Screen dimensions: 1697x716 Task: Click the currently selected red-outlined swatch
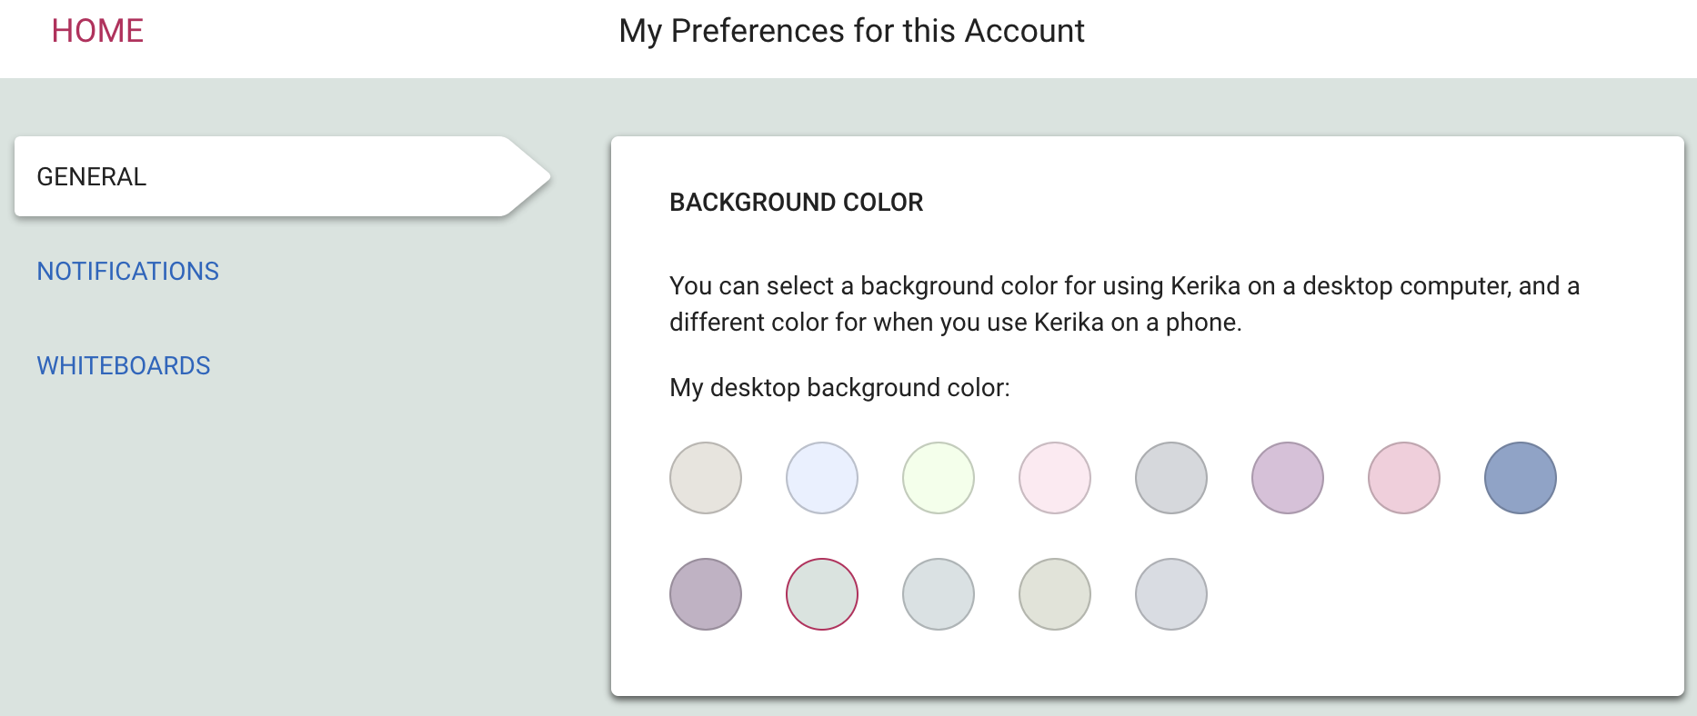(822, 594)
